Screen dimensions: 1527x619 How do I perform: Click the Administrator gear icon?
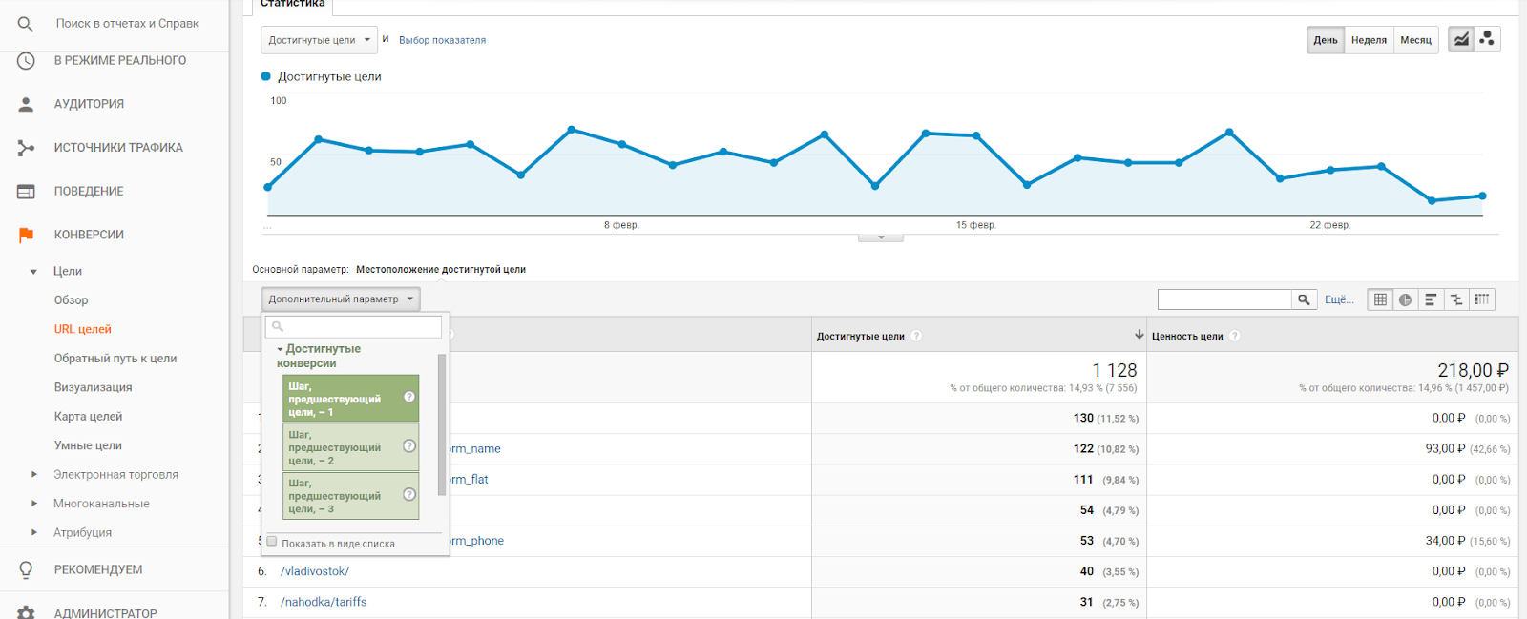point(26,612)
